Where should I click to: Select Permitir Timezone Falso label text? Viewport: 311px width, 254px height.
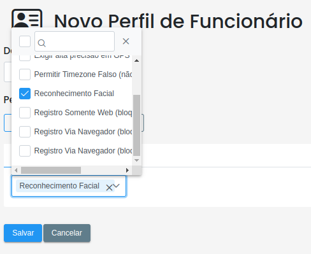coord(83,74)
